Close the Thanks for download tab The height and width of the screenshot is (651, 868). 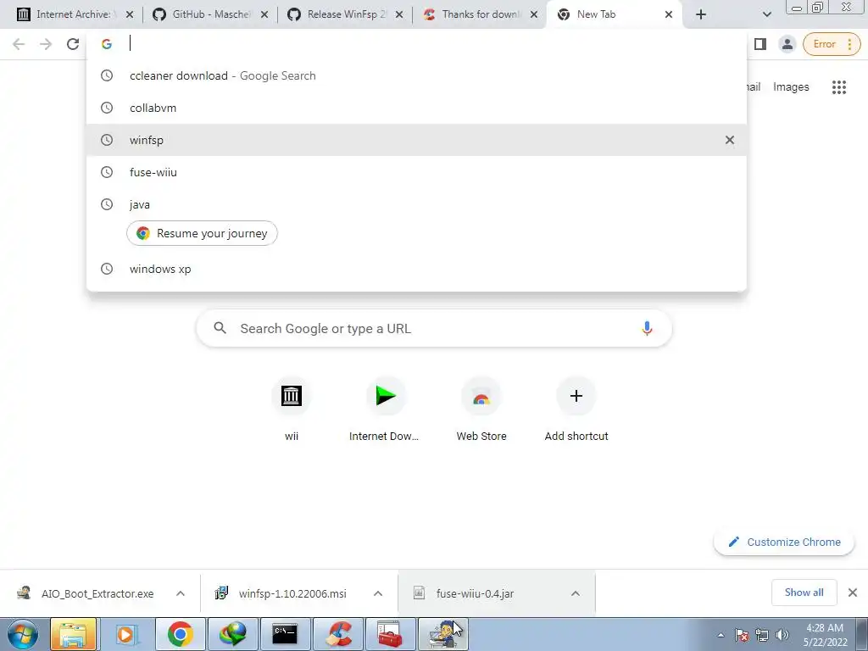[534, 14]
